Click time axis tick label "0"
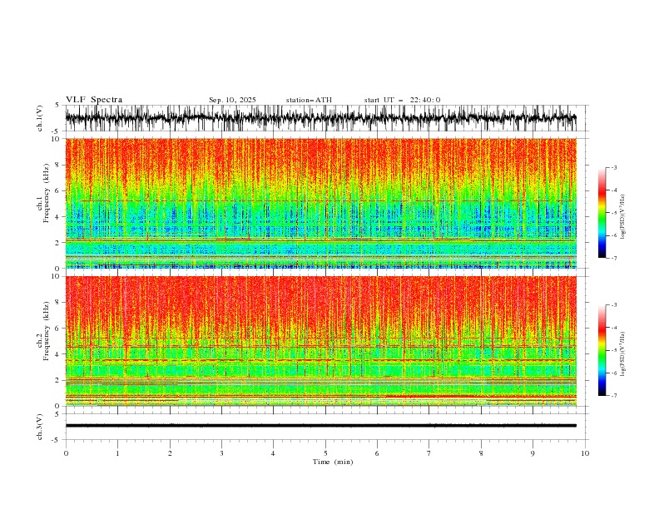Screen dimensions: 659x509 coord(66,453)
